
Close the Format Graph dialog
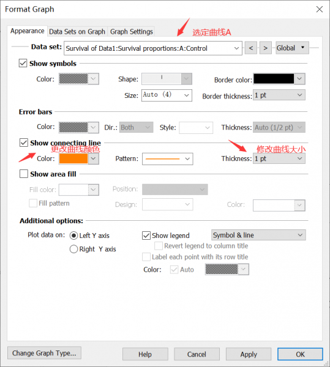point(319,9)
